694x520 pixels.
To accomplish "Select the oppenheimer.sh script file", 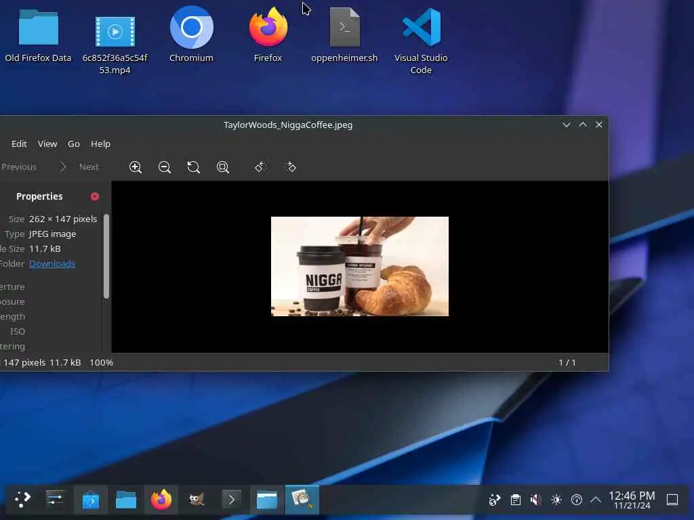I will (x=344, y=35).
